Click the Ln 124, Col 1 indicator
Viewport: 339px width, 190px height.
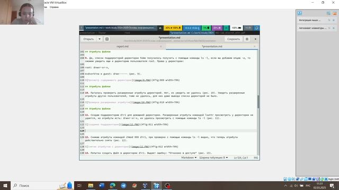click(241, 158)
